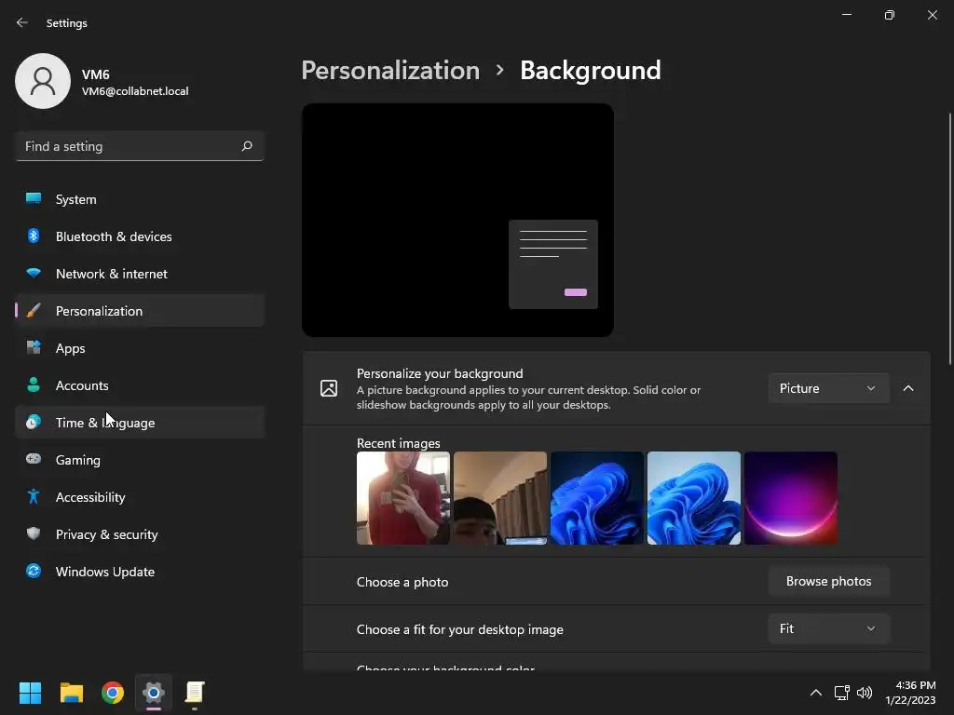Click the Personalization breadcrumb link
Viewport: 954px width, 715px height.
pyautogui.click(x=390, y=71)
